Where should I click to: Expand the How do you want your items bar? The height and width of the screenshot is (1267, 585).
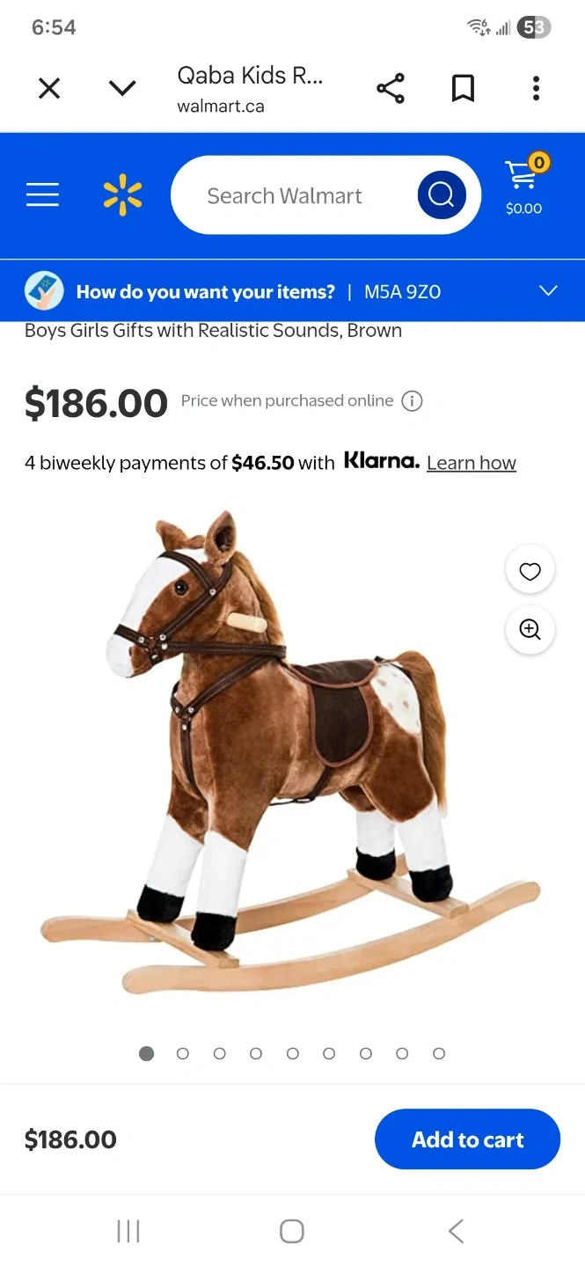click(x=292, y=291)
